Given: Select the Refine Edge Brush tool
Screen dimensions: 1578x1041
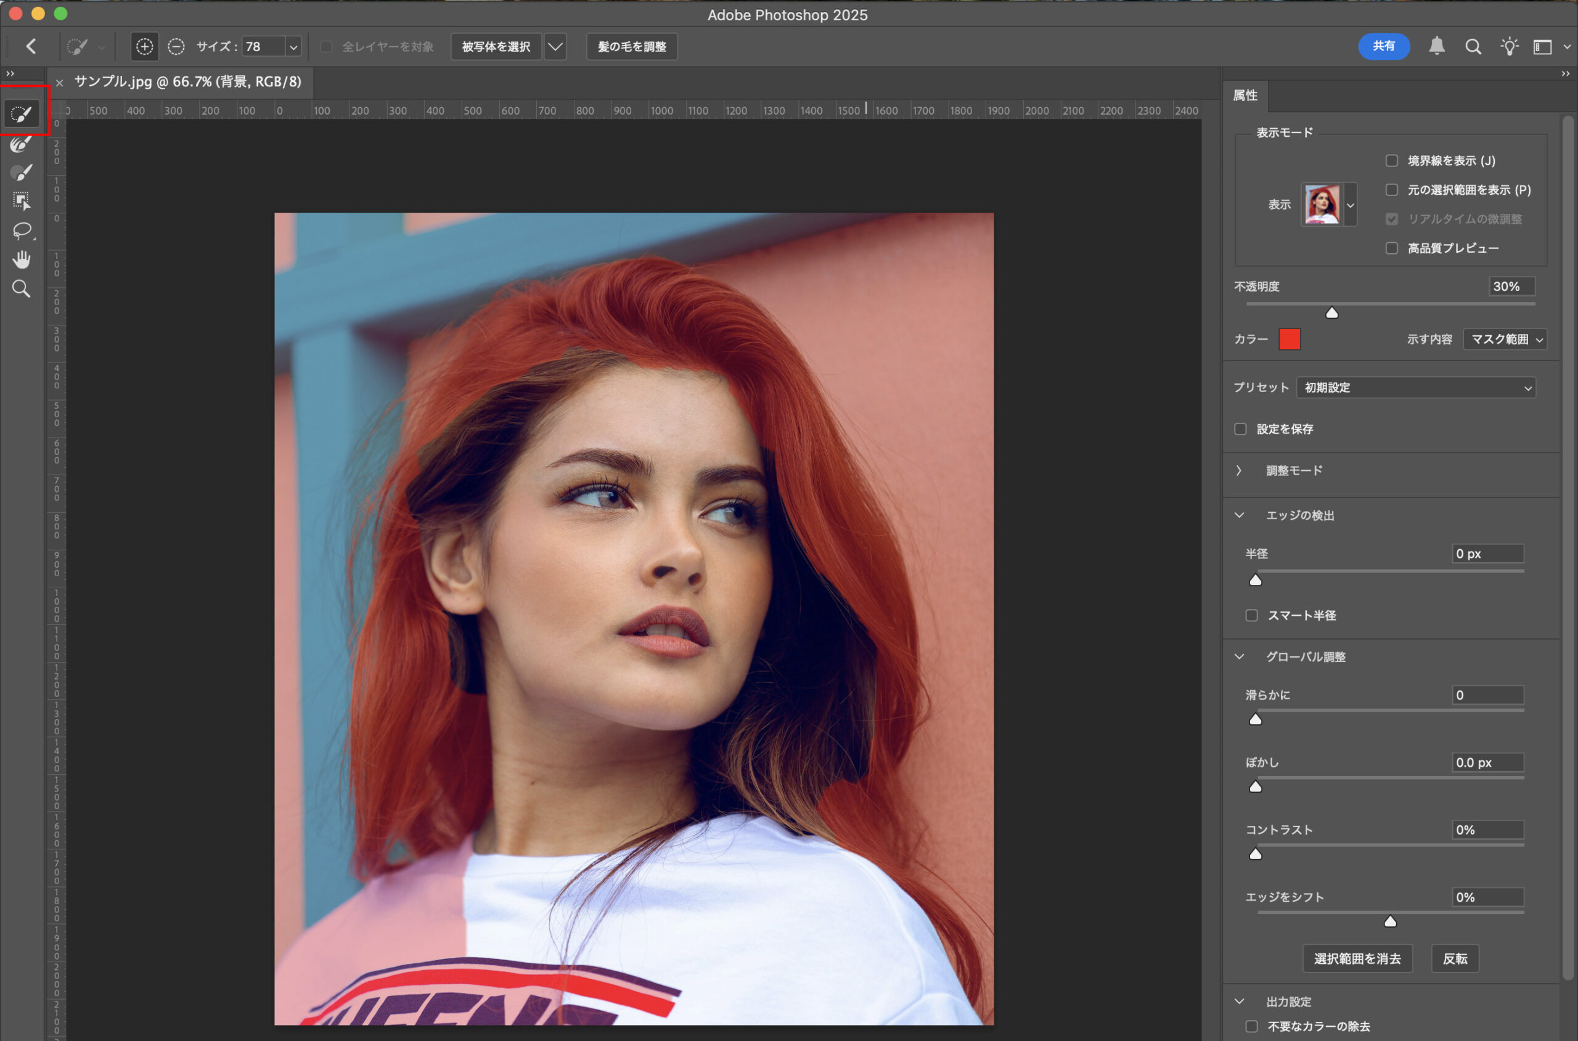Looking at the screenshot, I should pyautogui.click(x=22, y=144).
